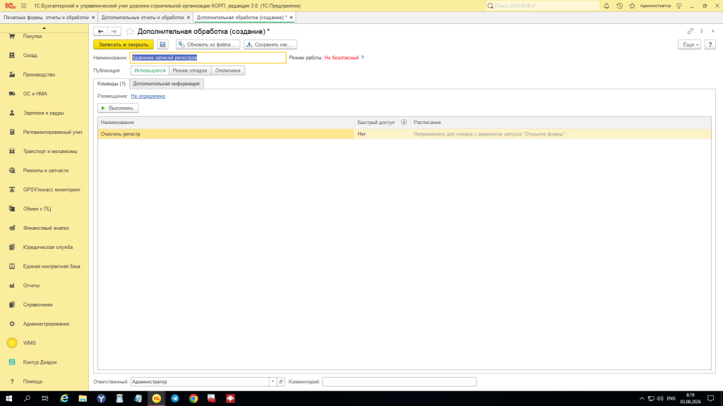Switch to Дополнительные отчеты и обработки tab
Image resolution: width=723 pixels, height=406 pixels.
point(143,18)
